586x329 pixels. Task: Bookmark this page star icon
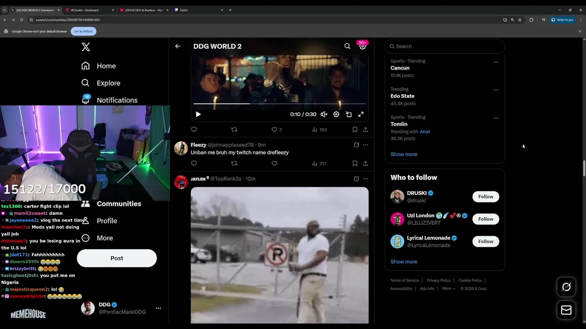520,20
